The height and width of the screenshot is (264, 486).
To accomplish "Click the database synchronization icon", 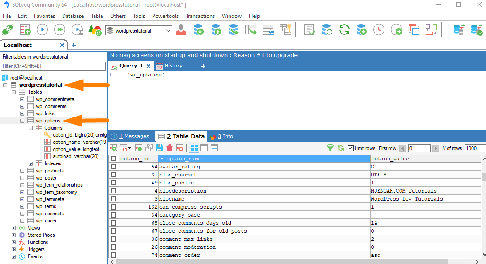I will click(327, 30).
